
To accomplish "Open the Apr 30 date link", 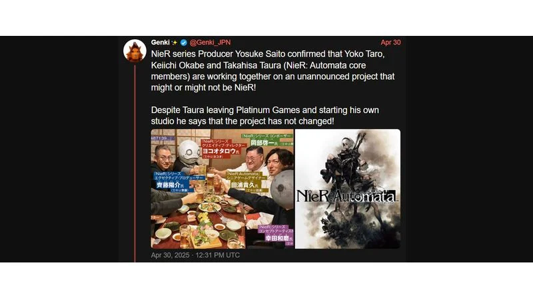I will (390, 43).
